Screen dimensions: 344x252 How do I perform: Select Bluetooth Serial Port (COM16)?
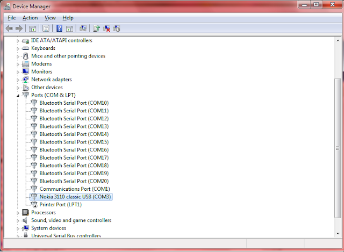(x=74, y=150)
